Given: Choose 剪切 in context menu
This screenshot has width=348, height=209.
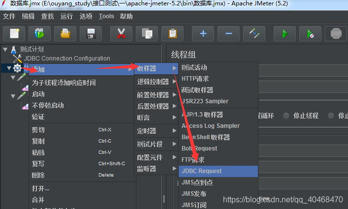Looking at the screenshot, I should click(82, 130).
